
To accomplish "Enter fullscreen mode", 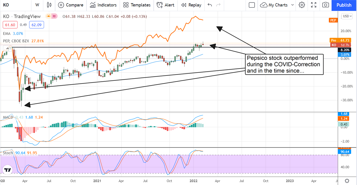I will click(314, 5).
